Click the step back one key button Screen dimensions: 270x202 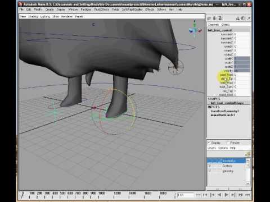[x=205, y=195]
